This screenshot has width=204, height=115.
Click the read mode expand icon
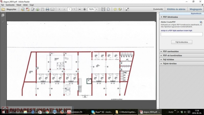click(127, 9)
